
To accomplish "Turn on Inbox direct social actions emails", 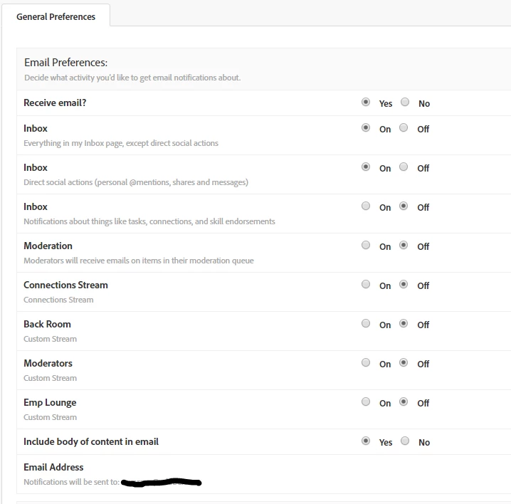I will click(x=366, y=167).
